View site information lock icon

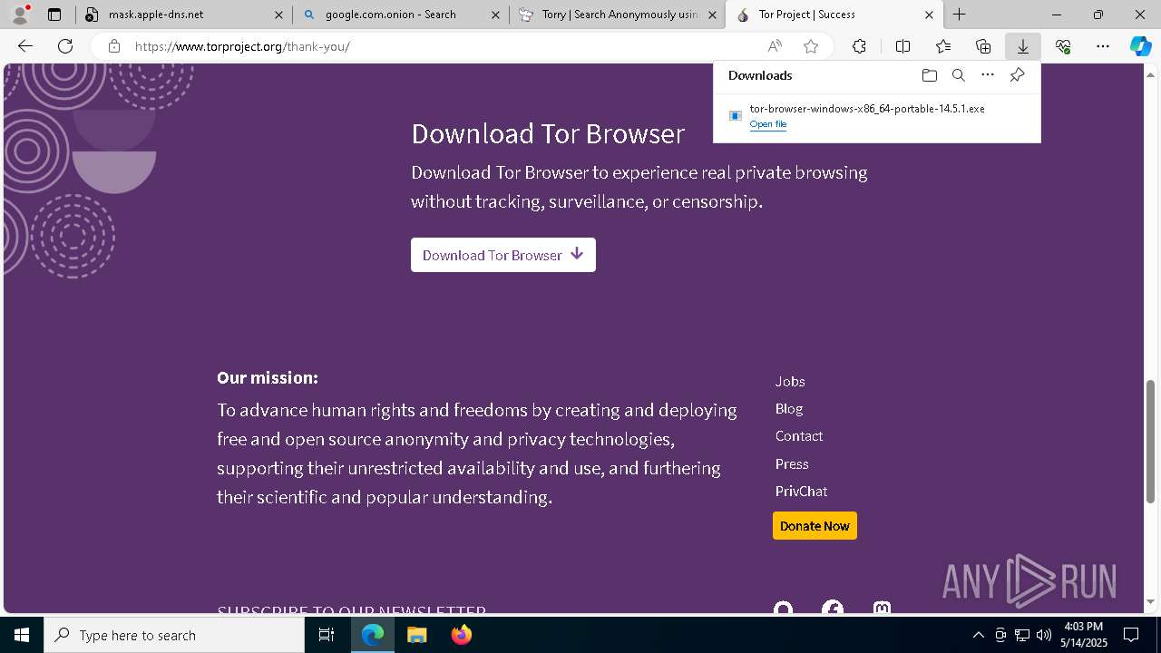[113, 46]
